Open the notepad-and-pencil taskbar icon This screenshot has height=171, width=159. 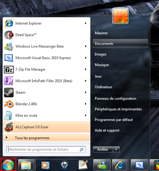83,165
